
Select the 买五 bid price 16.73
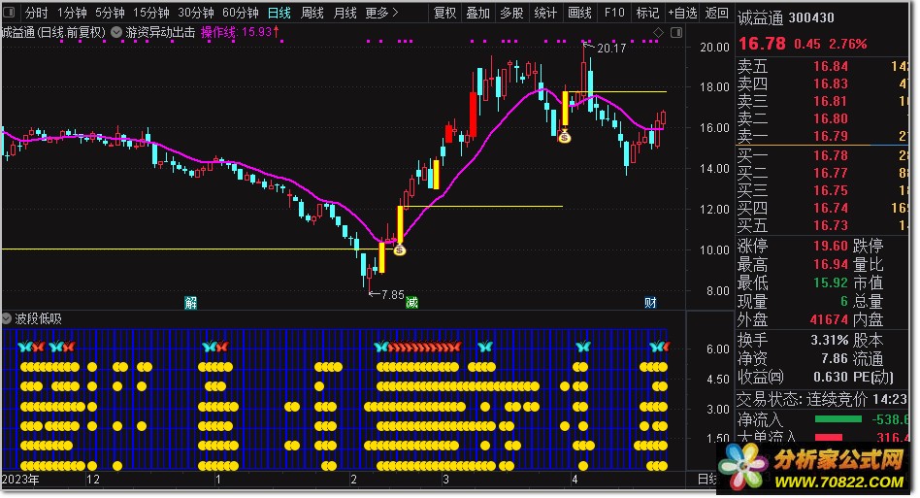(x=830, y=225)
